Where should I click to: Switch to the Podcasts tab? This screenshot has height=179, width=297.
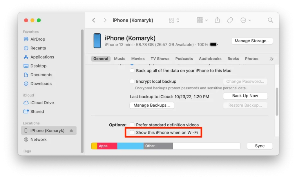(184, 59)
